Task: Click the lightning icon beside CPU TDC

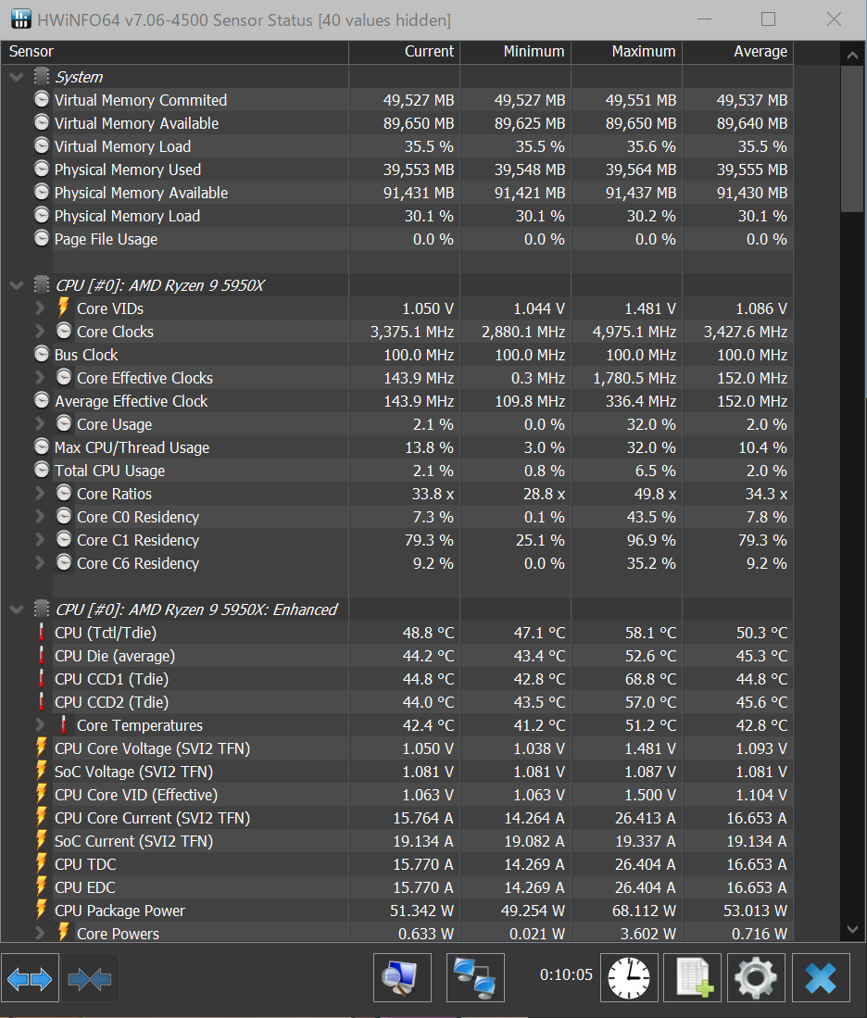Action: click(42, 863)
